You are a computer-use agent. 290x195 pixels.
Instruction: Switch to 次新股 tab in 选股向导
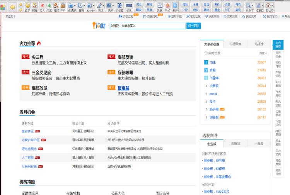click(x=235, y=144)
